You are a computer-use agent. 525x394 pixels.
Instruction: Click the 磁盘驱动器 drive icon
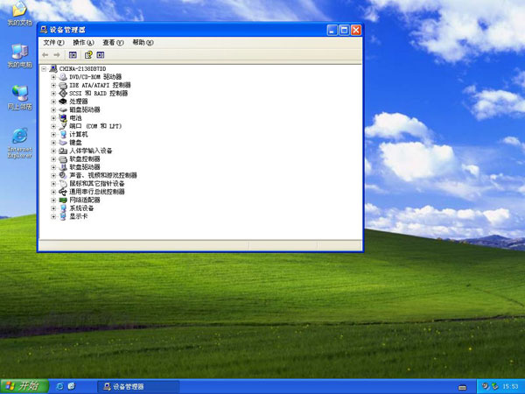[x=63, y=110]
